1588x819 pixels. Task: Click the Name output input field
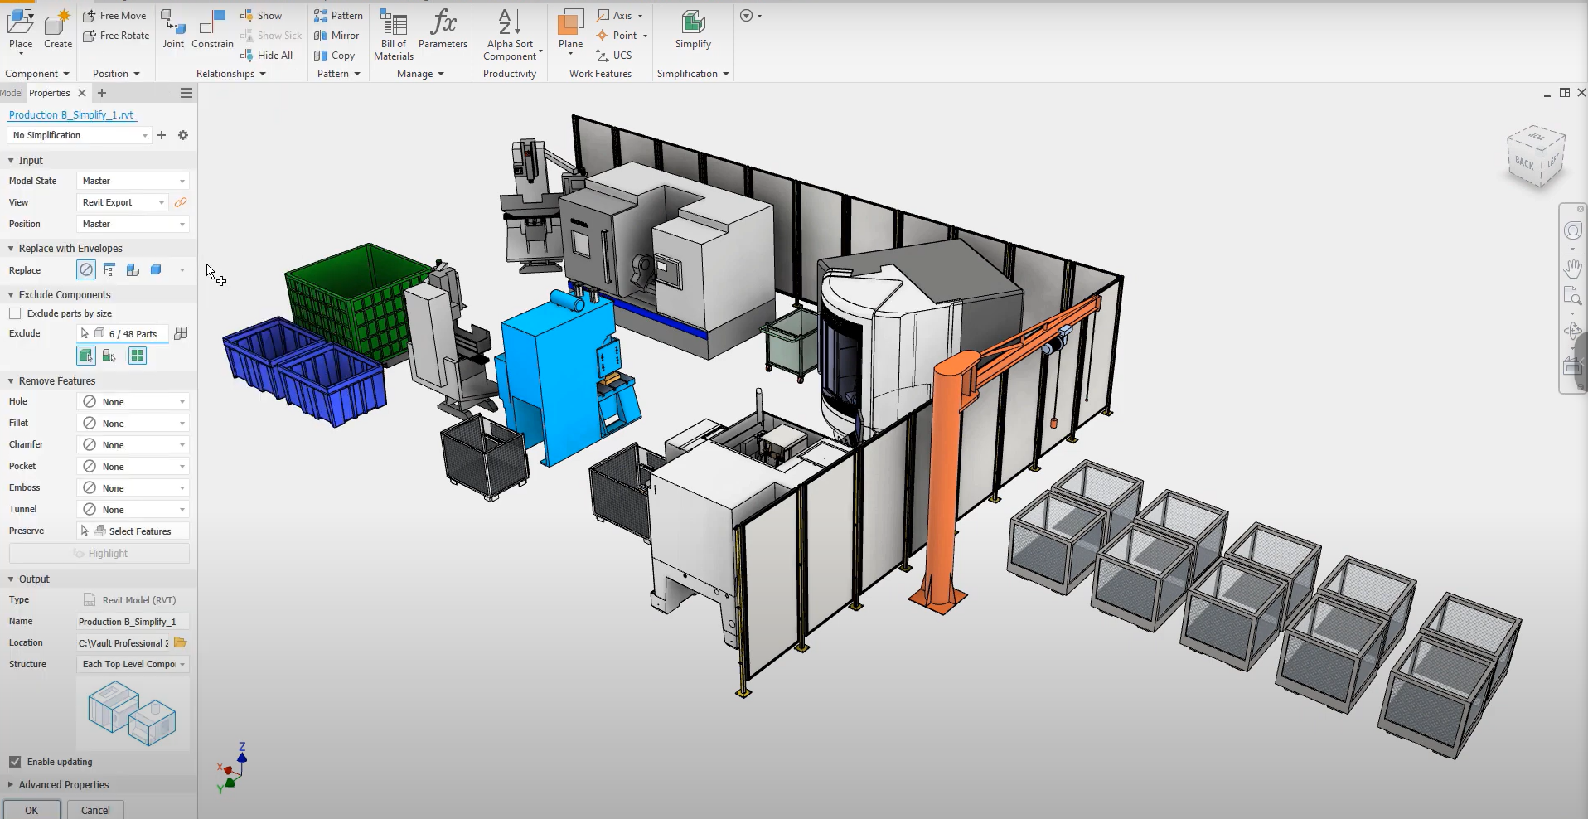tap(133, 621)
